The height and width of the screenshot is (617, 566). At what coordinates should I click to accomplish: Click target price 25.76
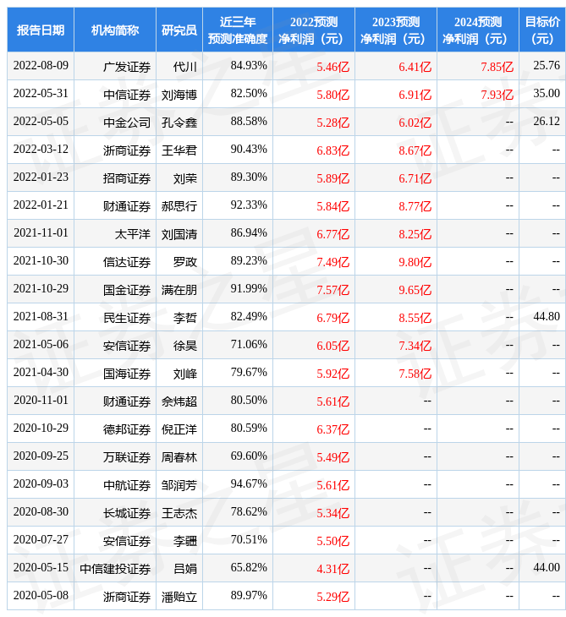coord(547,66)
